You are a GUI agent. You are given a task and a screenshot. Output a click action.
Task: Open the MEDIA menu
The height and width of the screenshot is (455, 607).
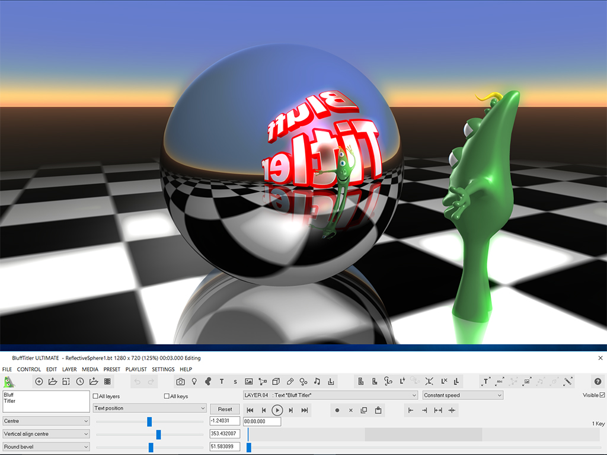90,369
